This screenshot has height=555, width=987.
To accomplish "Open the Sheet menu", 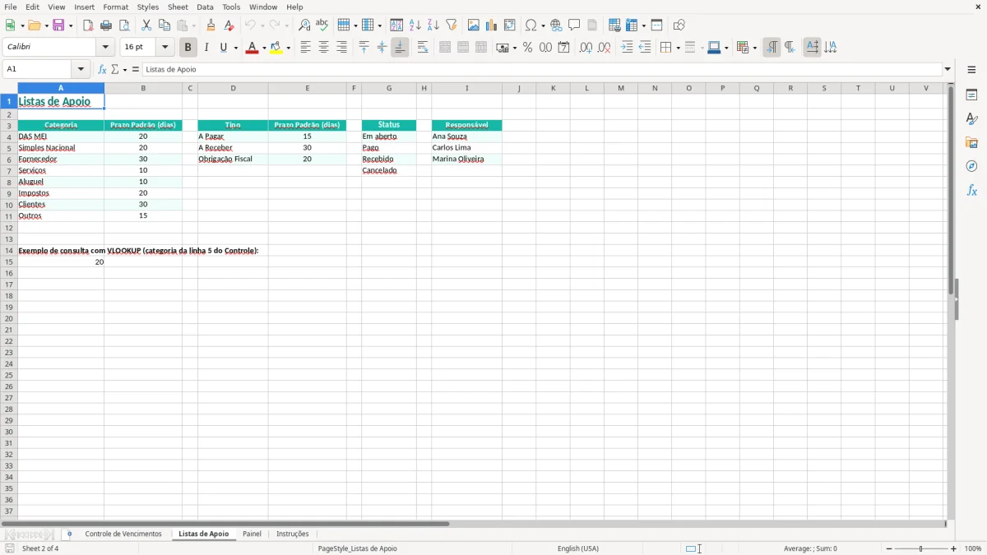I will [x=178, y=7].
